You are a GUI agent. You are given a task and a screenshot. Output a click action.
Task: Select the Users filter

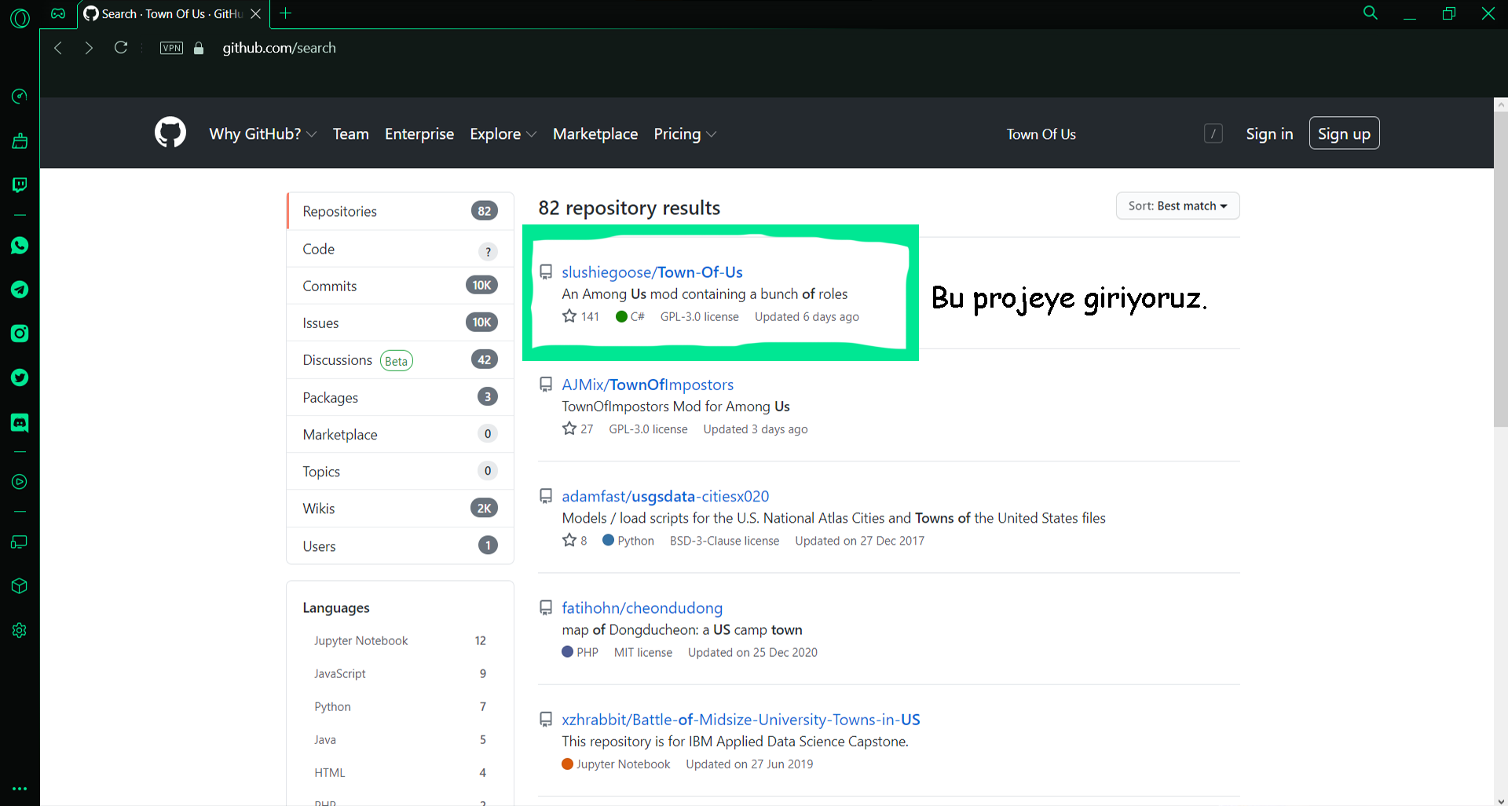(x=401, y=545)
